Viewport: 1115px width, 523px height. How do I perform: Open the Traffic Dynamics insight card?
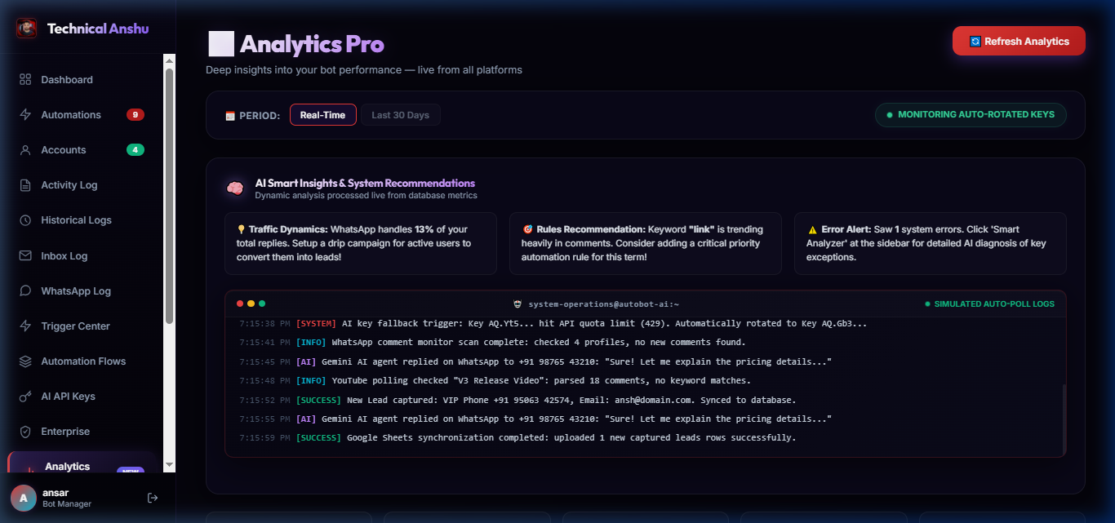click(x=361, y=243)
